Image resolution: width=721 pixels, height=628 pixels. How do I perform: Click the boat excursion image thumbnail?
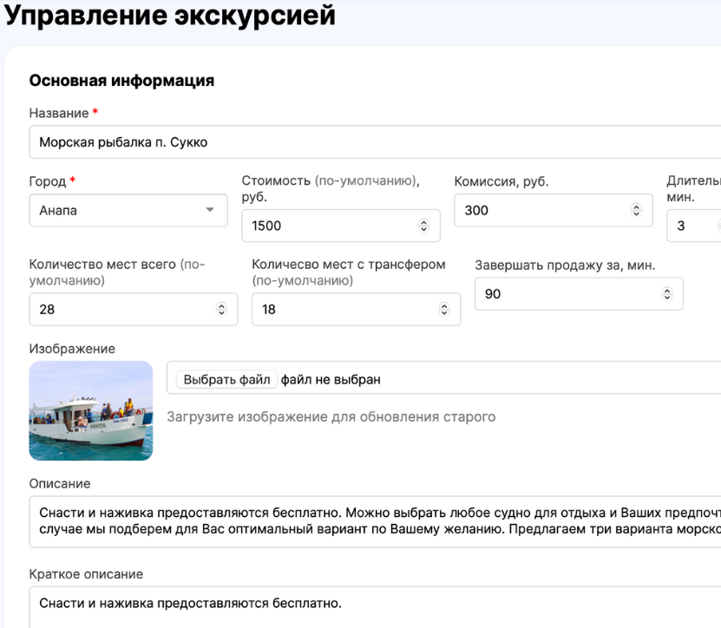pyautogui.click(x=91, y=410)
